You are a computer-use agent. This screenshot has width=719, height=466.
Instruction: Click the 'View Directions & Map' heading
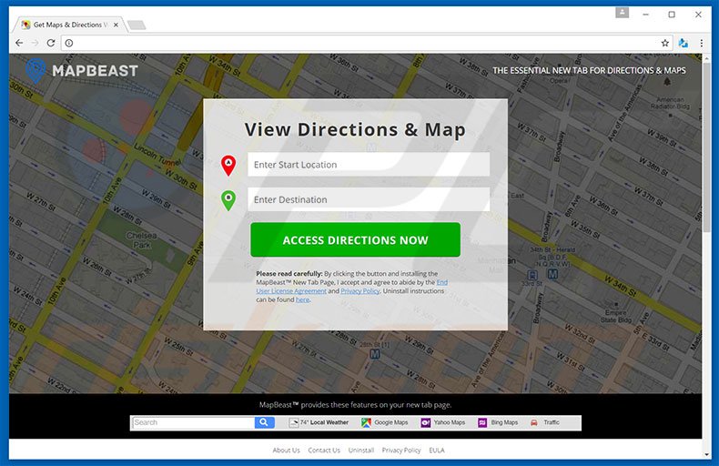tap(355, 129)
